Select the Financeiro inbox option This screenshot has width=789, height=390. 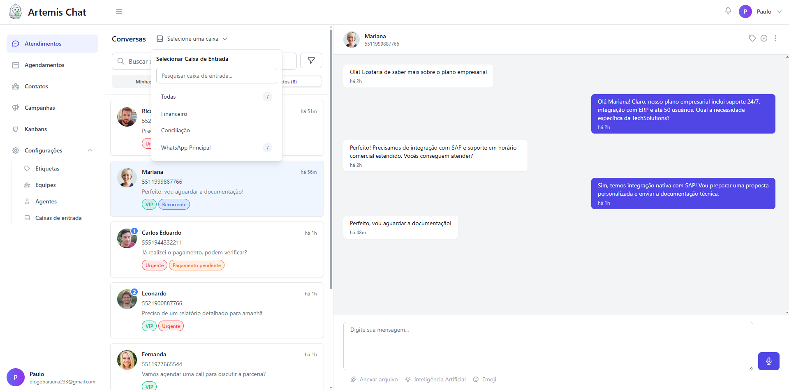tap(174, 114)
